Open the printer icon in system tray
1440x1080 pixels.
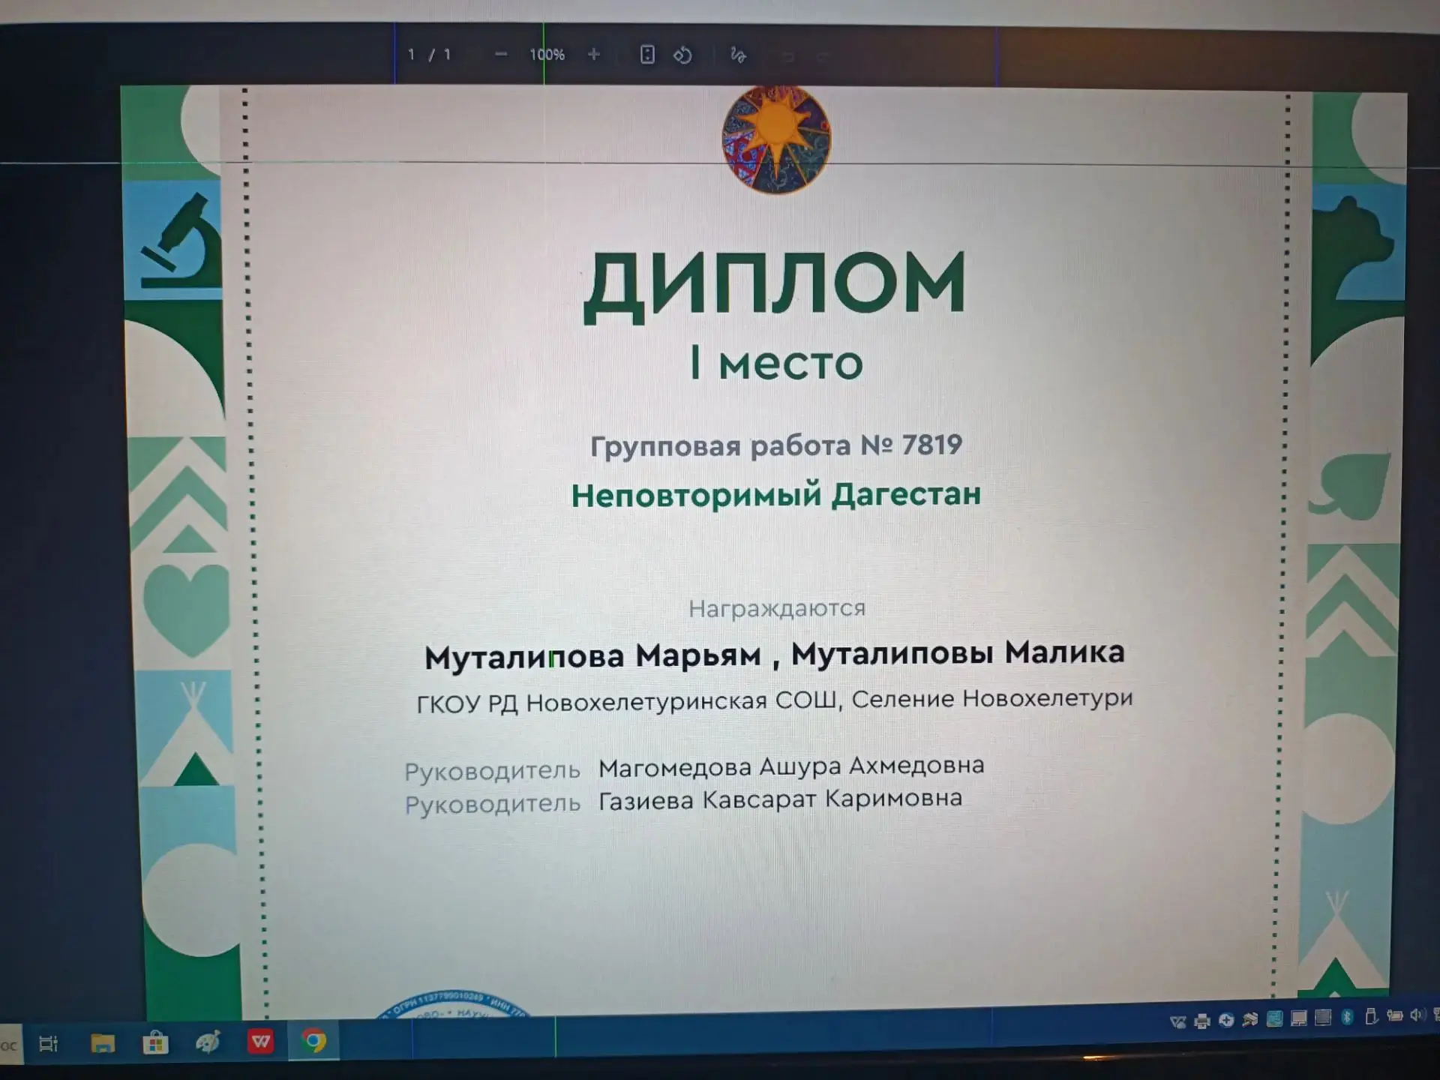(1202, 1021)
